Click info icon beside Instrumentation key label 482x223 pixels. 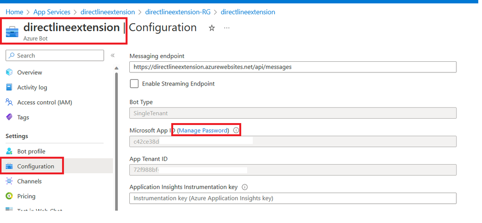245,187
